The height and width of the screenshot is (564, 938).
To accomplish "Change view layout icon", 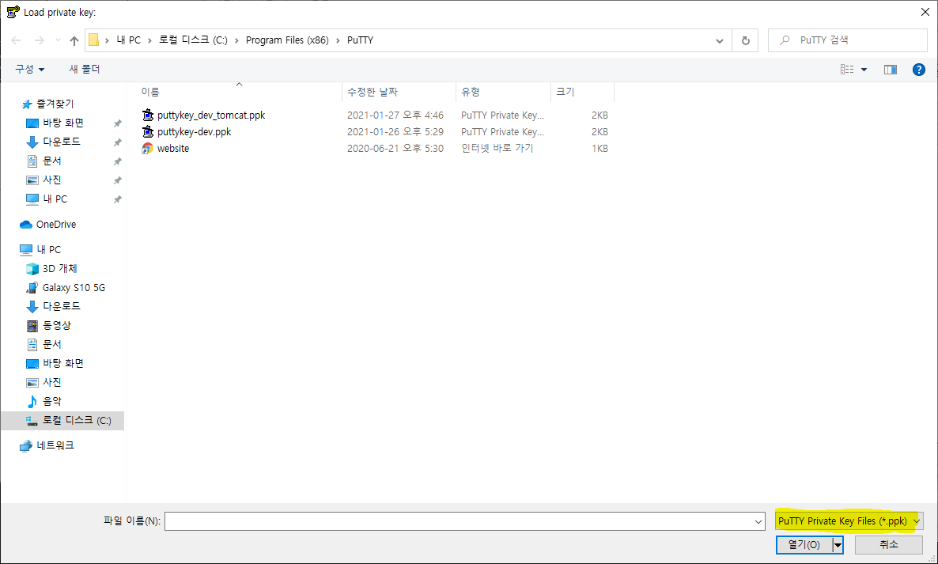I will tap(847, 70).
